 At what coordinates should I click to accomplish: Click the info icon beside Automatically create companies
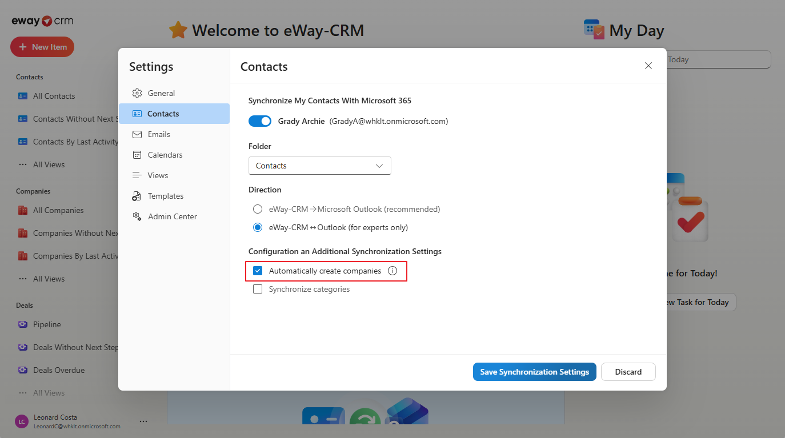pyautogui.click(x=392, y=271)
